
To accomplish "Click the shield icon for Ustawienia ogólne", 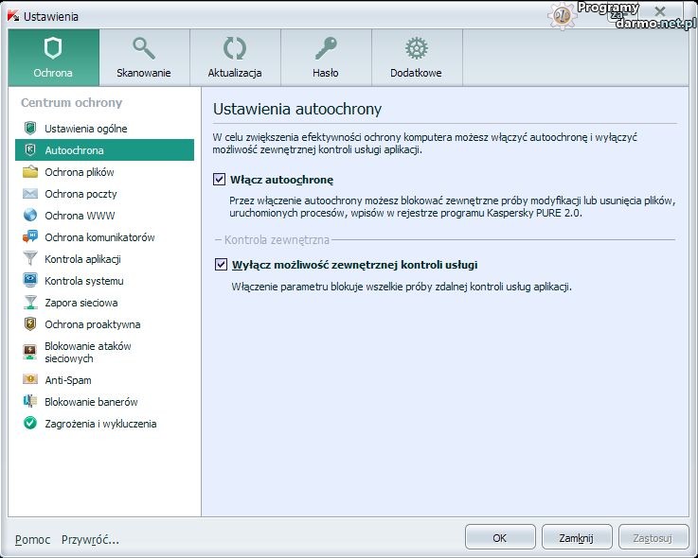I will (29, 129).
